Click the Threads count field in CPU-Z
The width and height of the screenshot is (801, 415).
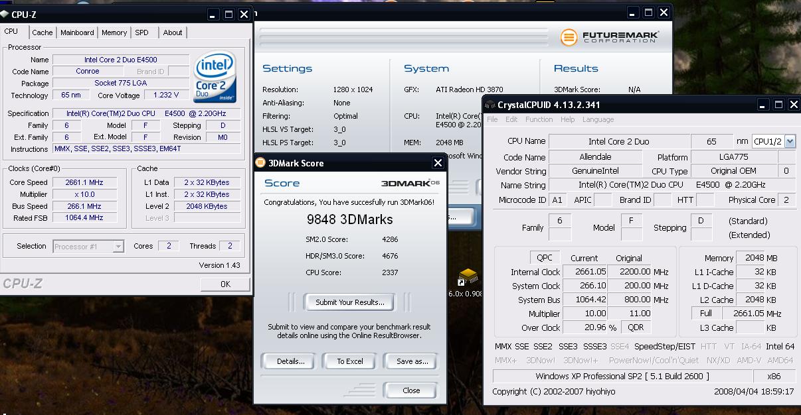click(x=230, y=246)
